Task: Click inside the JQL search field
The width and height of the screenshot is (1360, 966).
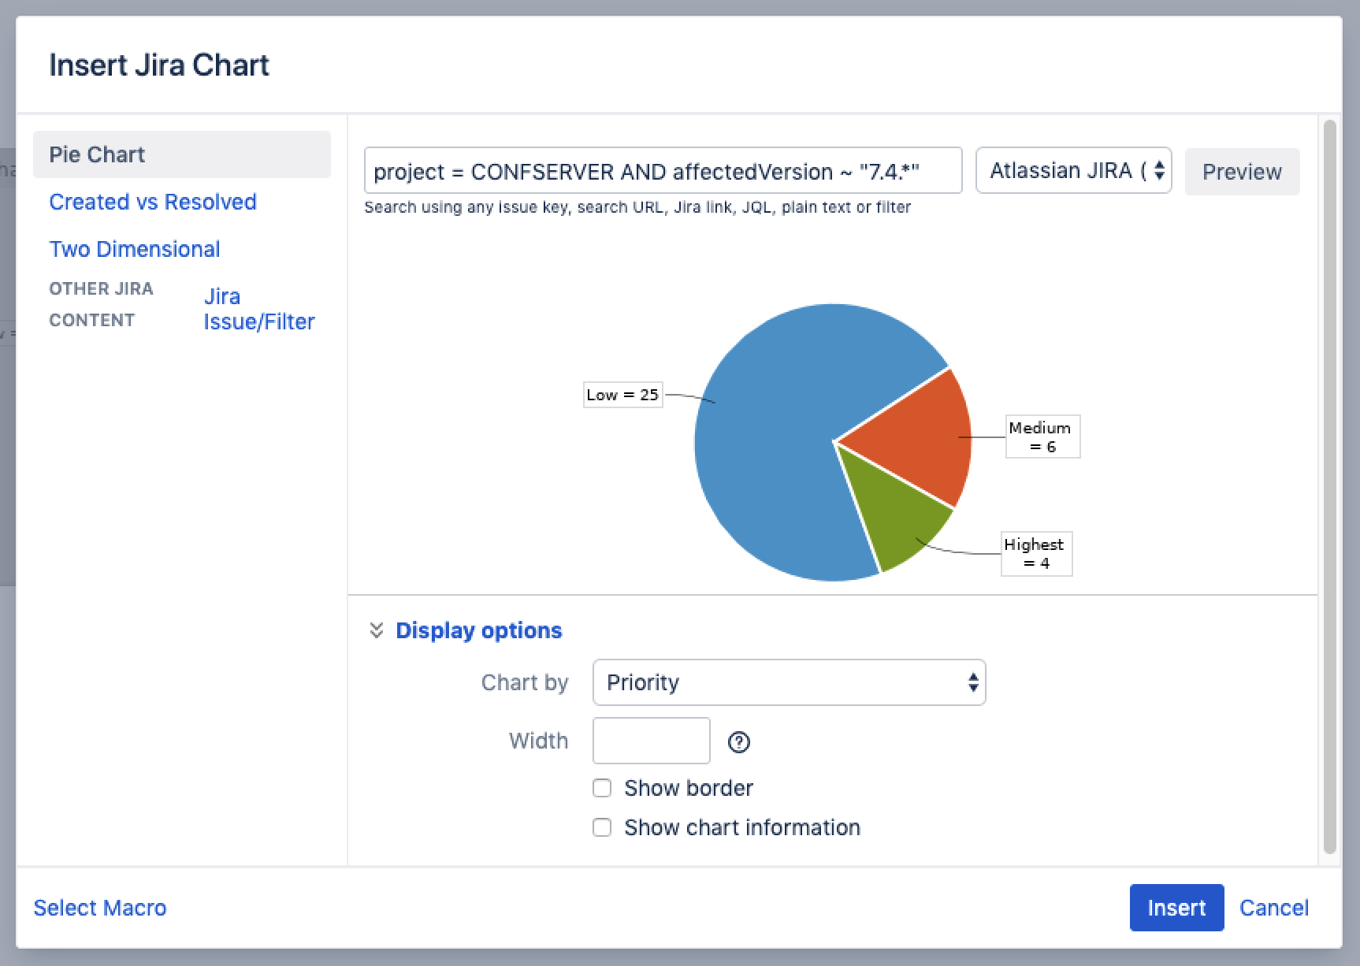Action: 662,171
